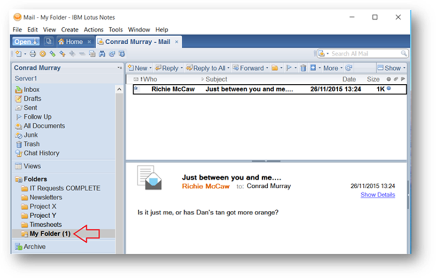Click the flag column header icon
The image size is (436, 278).
click(403, 79)
